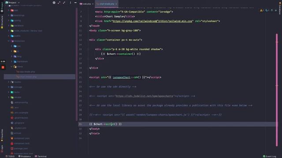Open the Database tool window stripe button
Screen dimensions: 282x158
pyautogui.click(x=280, y=8)
